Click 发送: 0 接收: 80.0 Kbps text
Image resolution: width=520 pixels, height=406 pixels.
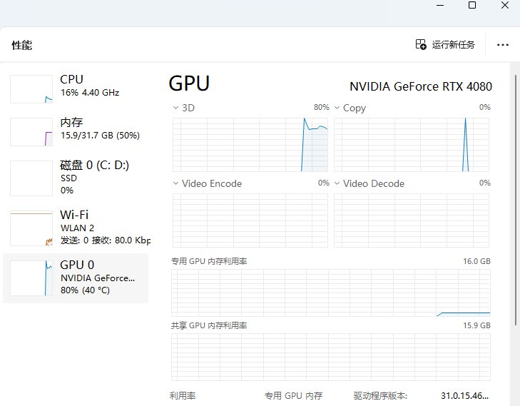coord(106,240)
